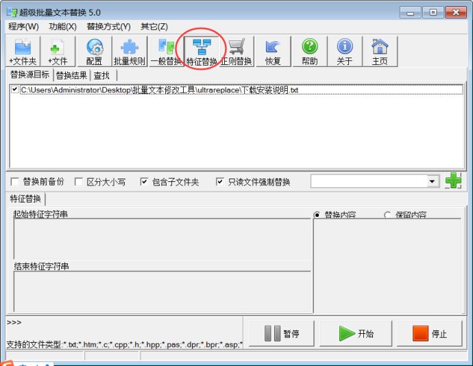The width and height of the screenshot is (473, 366).
Task: Select 保留内容 radio button
Action: (388, 215)
